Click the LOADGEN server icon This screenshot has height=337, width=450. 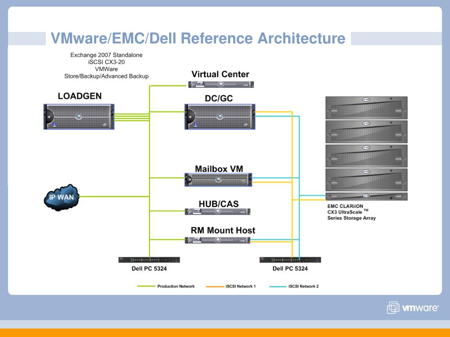pos(79,117)
